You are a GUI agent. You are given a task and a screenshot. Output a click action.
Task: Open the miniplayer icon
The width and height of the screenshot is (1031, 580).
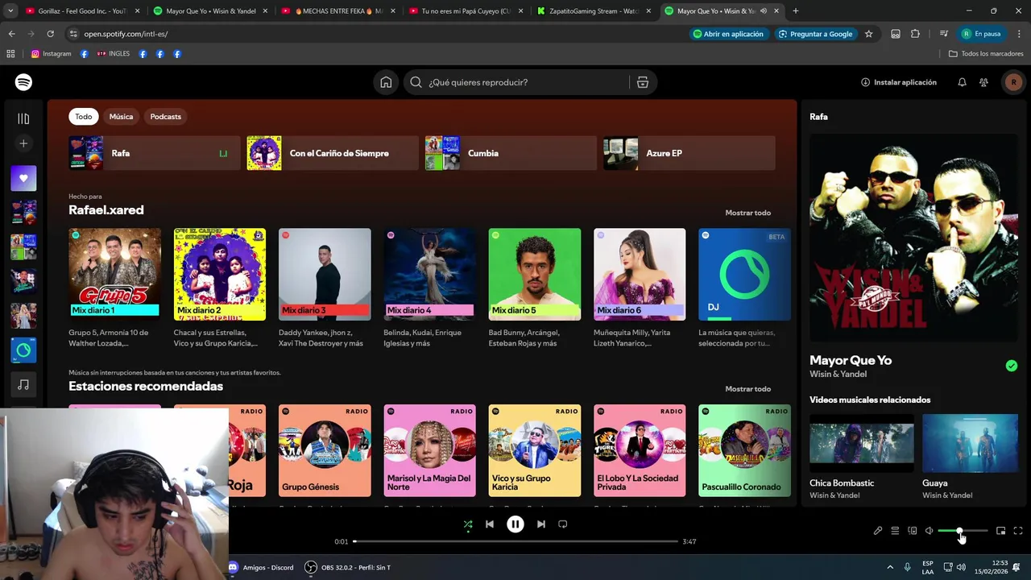(x=1000, y=531)
